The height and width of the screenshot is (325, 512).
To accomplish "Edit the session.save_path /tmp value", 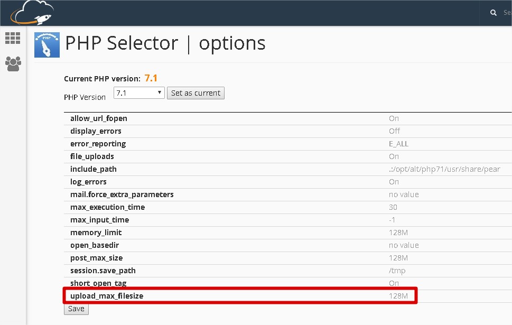I will point(396,271).
